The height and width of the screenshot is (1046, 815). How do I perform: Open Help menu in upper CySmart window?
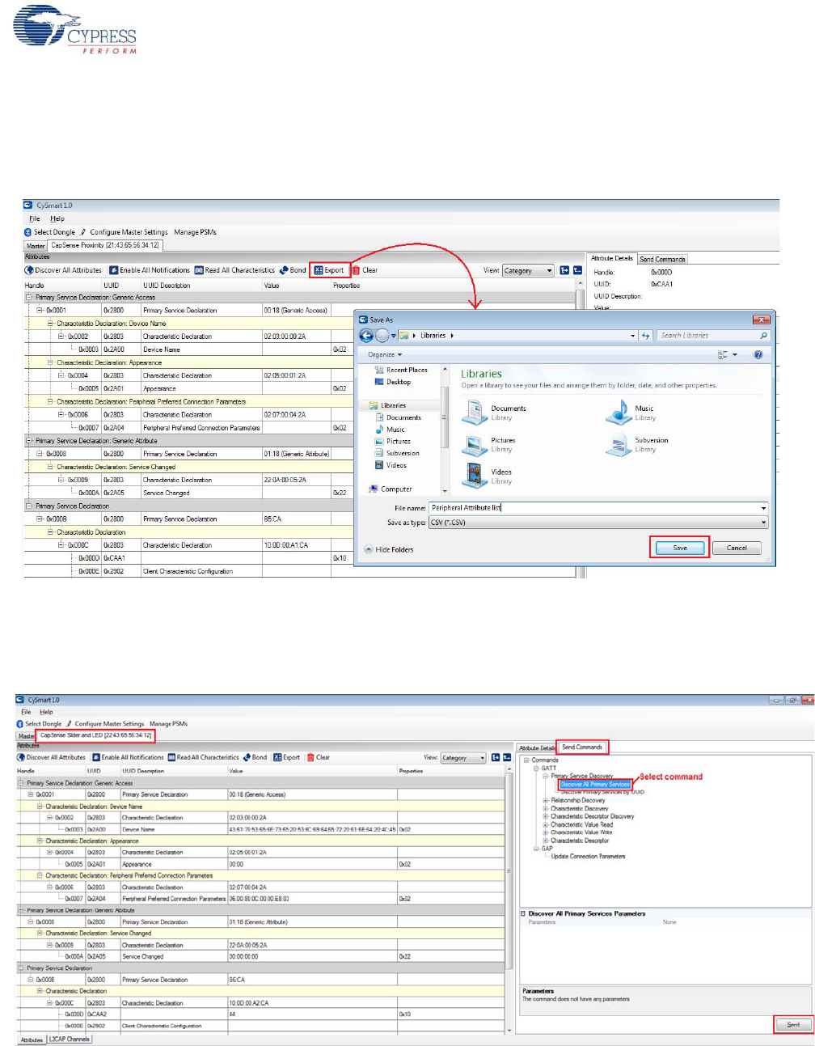57,218
